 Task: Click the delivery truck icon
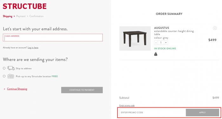pos(11,68)
